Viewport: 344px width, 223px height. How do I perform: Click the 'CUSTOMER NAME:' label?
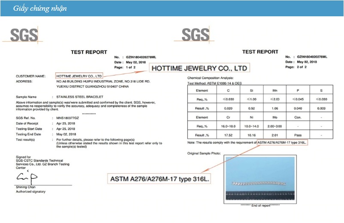click(x=31, y=76)
